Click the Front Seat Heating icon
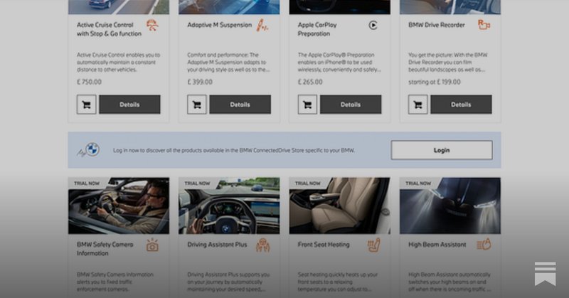Screen dimensions: 569x298 (x=374, y=245)
